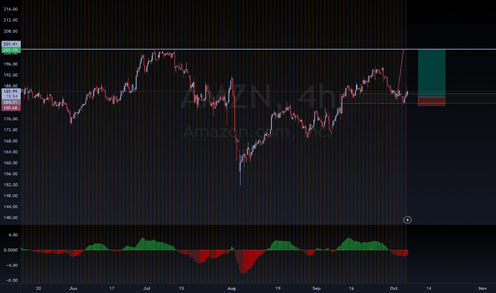Viewport: 496px width, 293px height.
Task: Click the 216.00 price axis label
Action: click(11, 9)
